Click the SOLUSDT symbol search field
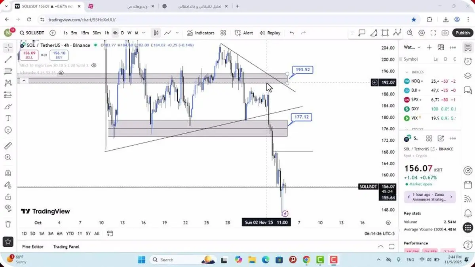 [x=32, y=33]
